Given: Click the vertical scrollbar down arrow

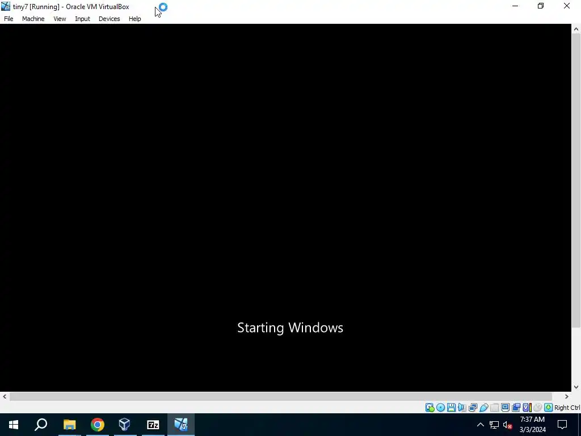Looking at the screenshot, I should pyautogui.click(x=576, y=387).
